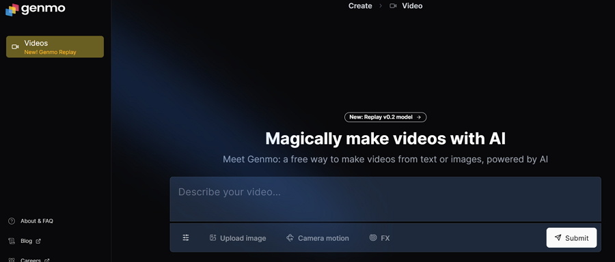Click the arrow in the Replay v0.2 badge
The width and height of the screenshot is (615, 262).
(419, 117)
